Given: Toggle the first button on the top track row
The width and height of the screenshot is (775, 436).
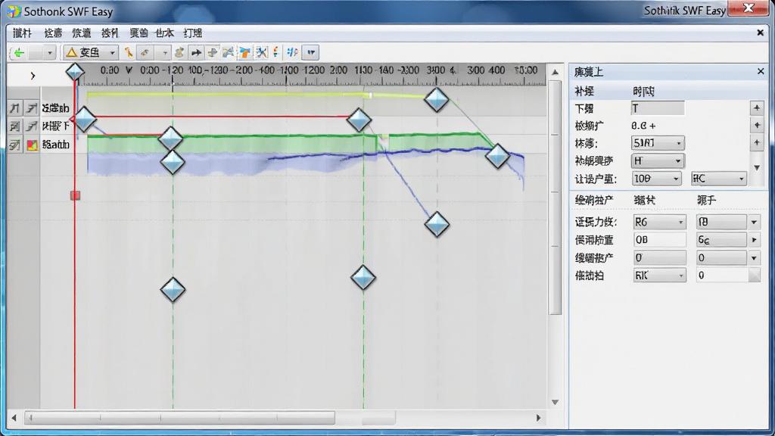Looking at the screenshot, I should 15,108.
